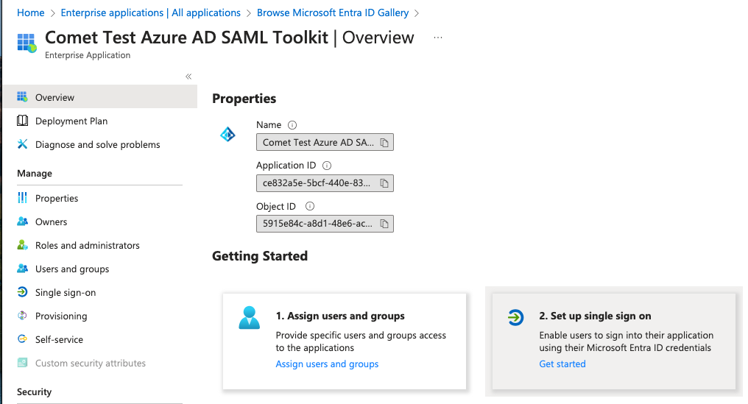
Task: Click the Self-service icon
Action: coord(22,339)
